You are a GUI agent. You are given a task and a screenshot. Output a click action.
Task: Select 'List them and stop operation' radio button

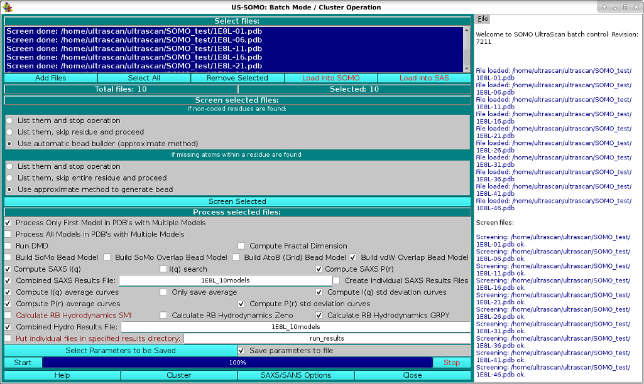point(8,121)
